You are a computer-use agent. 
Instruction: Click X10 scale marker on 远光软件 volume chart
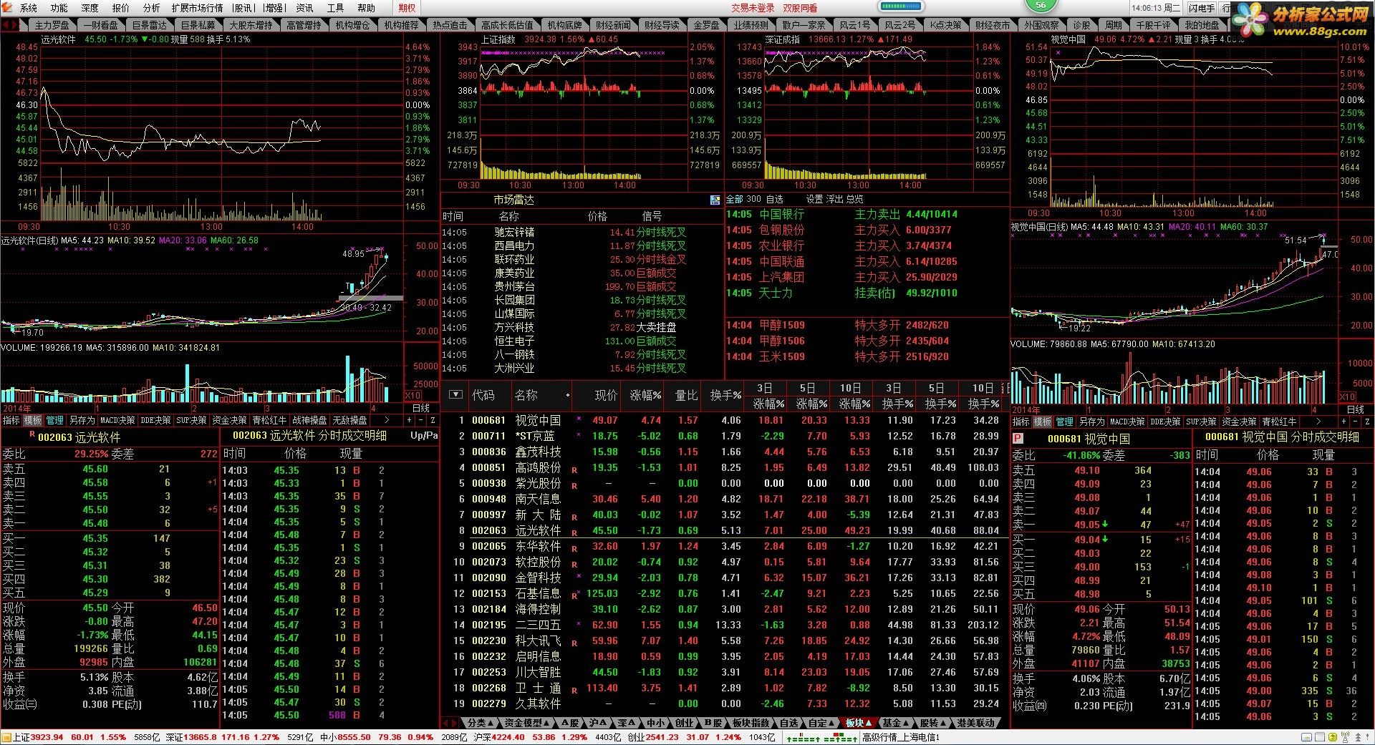tap(412, 396)
